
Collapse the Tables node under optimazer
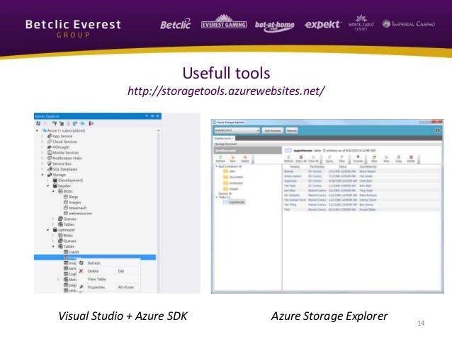point(54,246)
